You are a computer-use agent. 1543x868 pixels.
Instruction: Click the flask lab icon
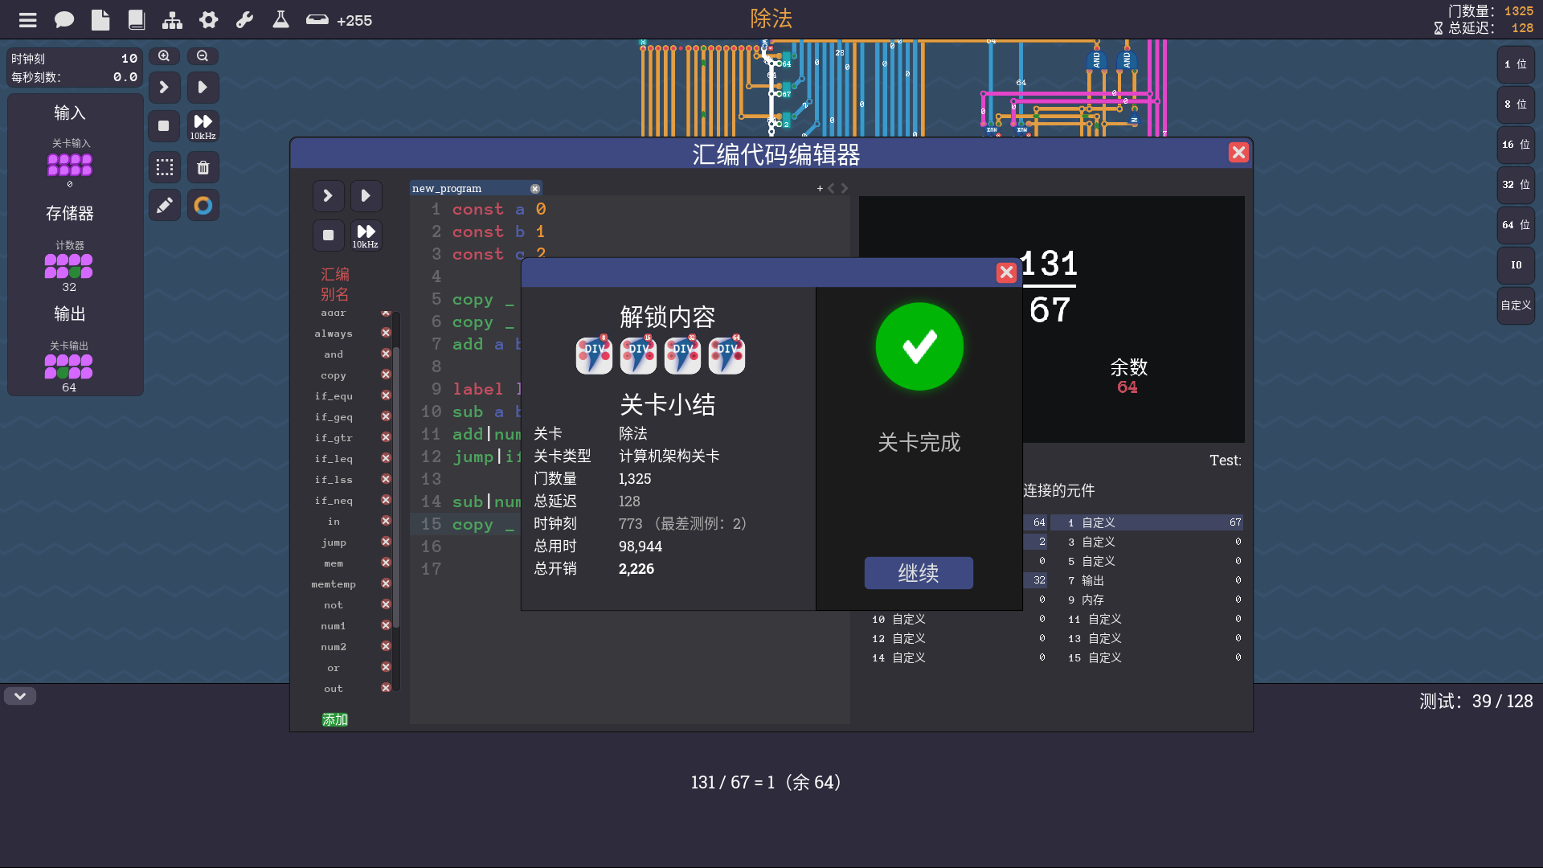(x=280, y=20)
